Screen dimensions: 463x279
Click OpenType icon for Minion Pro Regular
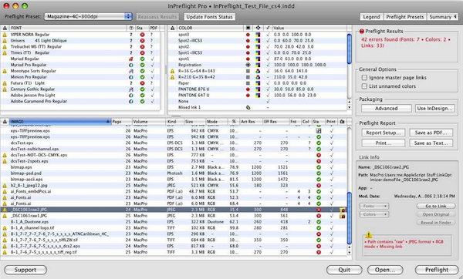click(x=131, y=77)
